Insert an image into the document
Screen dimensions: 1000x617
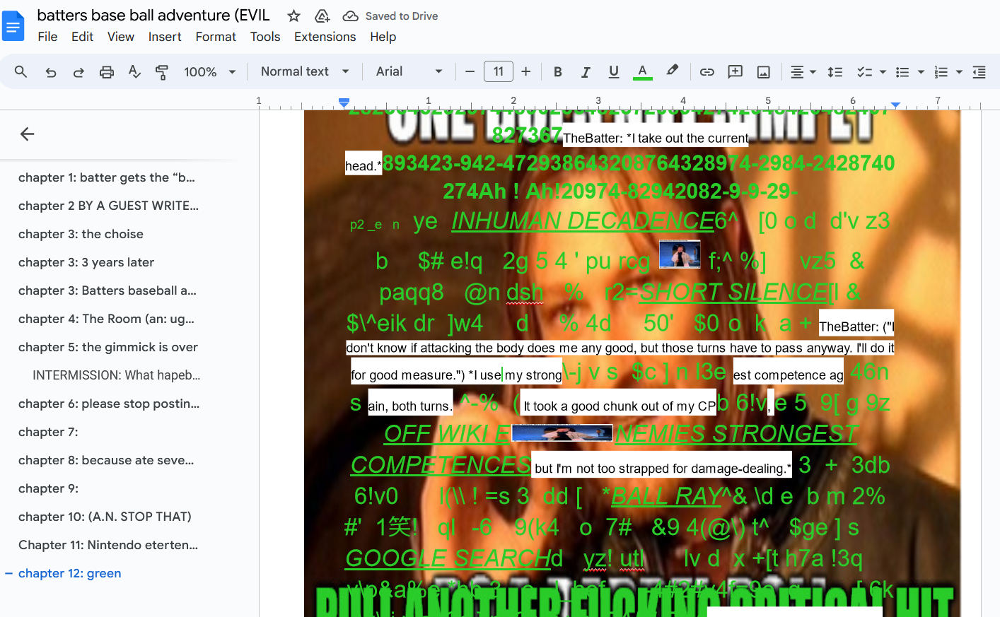(x=763, y=71)
